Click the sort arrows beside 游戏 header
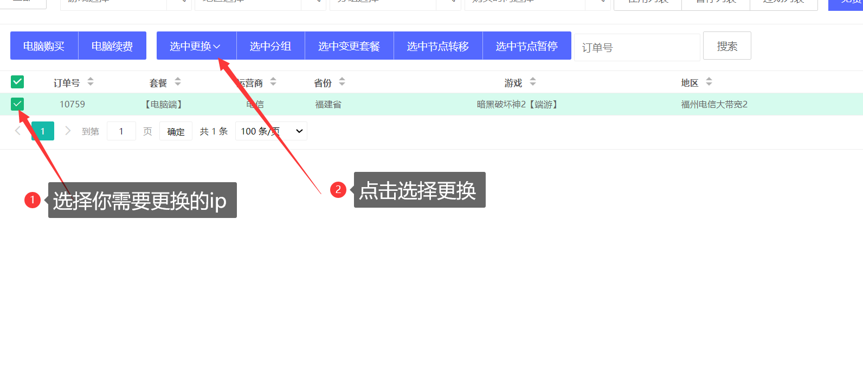This screenshot has width=863, height=366. 533,82
